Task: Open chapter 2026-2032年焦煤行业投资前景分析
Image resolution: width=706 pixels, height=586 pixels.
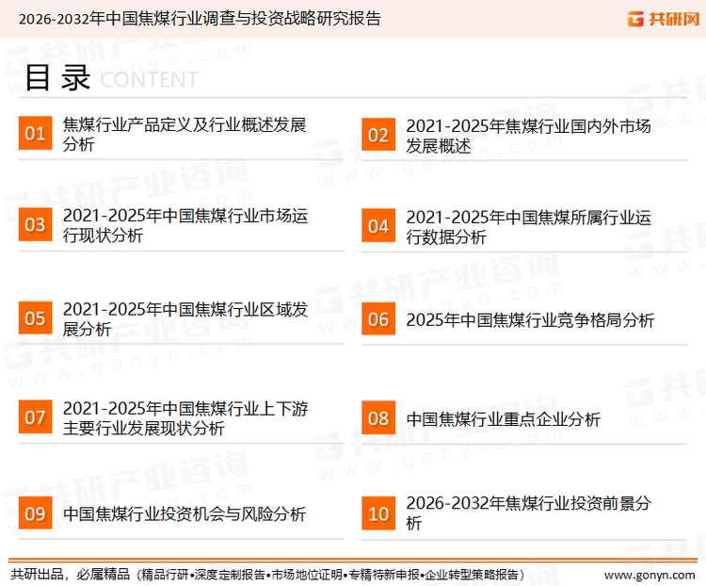Action: (529, 513)
